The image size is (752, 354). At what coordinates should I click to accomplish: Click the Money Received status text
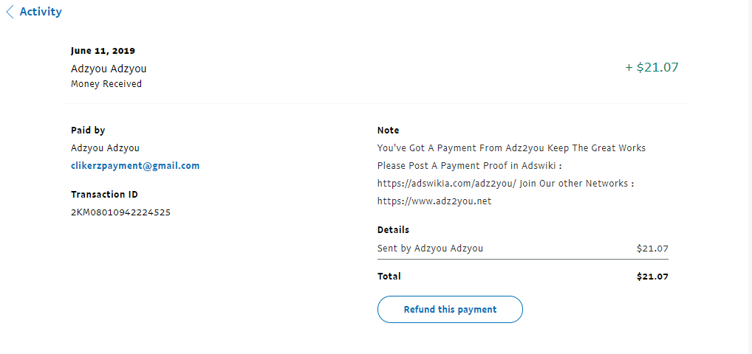[x=106, y=84]
